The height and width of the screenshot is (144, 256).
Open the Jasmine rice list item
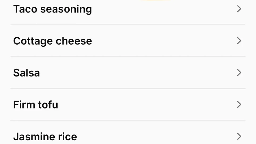coord(128,137)
